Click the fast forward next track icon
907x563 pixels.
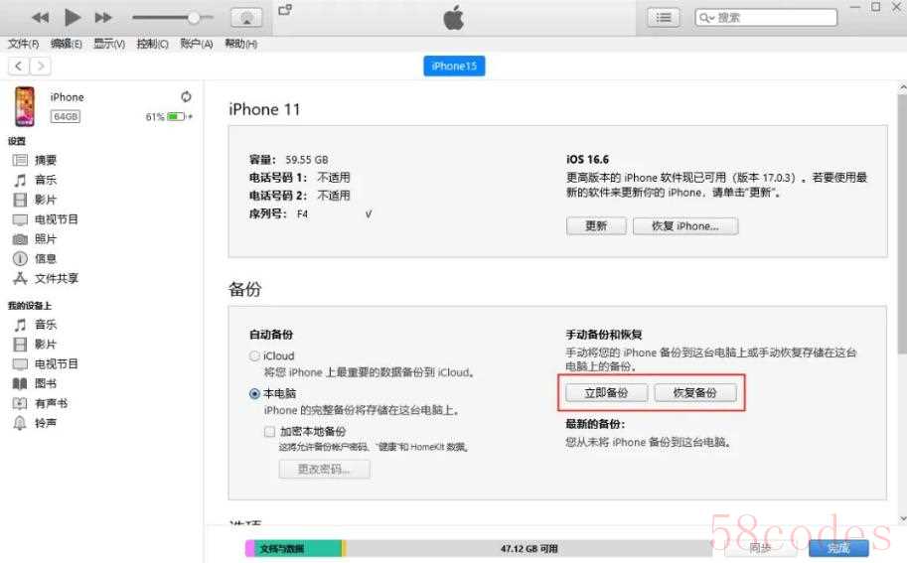(103, 18)
